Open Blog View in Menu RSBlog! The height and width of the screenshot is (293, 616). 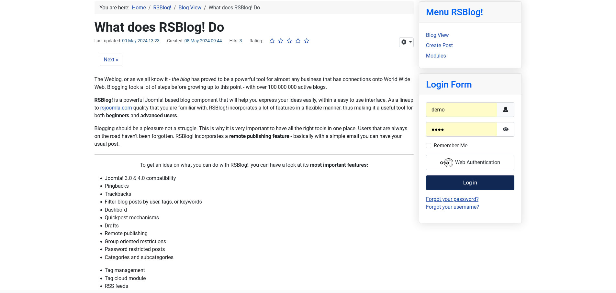point(437,35)
